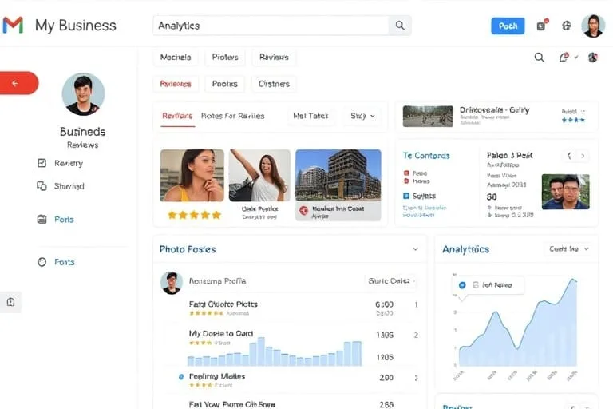Click the Potls sidebar icon

point(42,219)
